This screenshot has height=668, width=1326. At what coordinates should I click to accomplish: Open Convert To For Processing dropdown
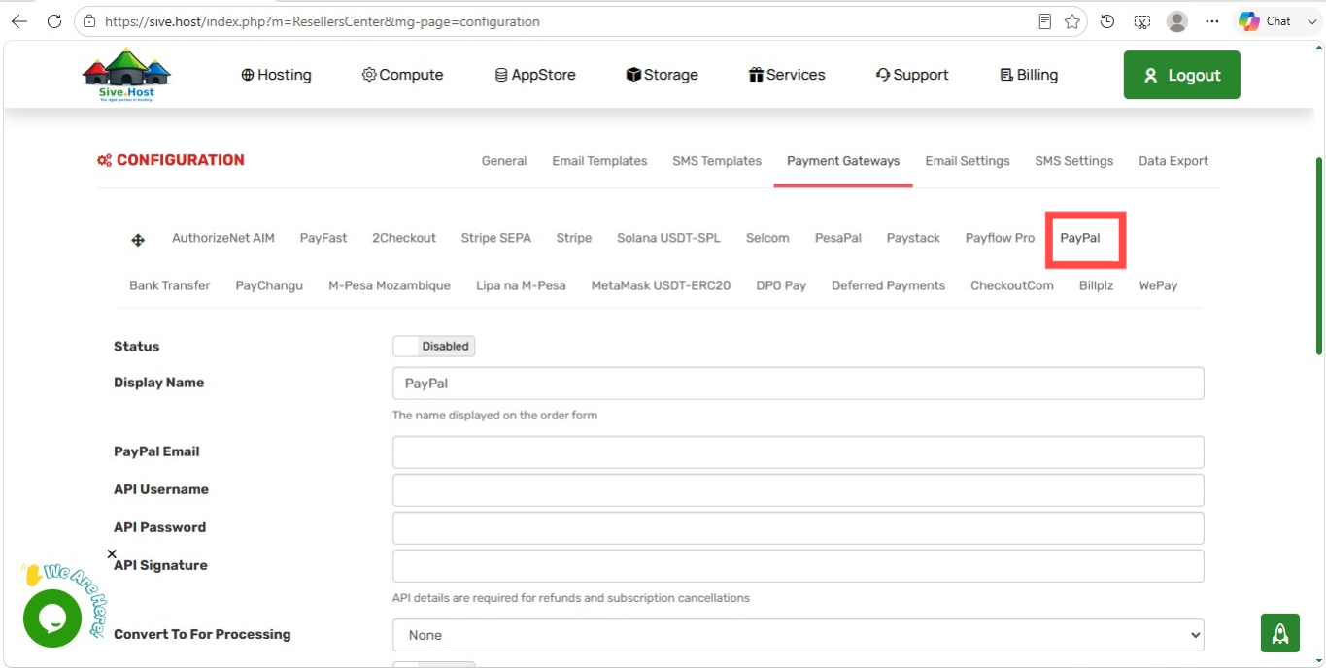[798, 635]
